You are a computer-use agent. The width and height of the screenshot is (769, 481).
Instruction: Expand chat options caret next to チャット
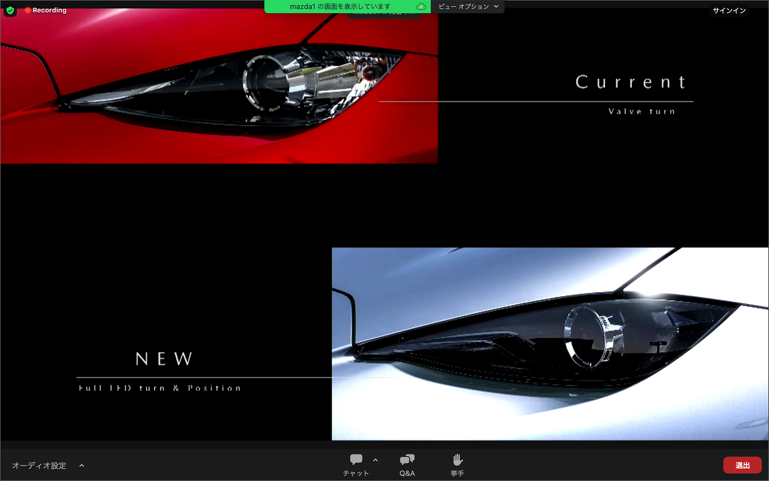[375, 460]
